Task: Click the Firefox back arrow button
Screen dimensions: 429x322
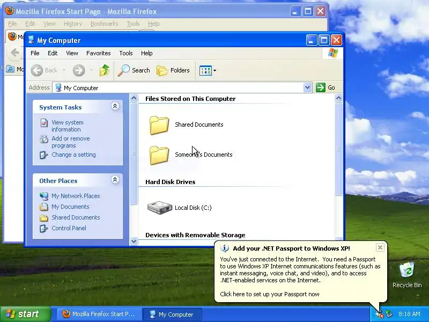Action: tap(15, 52)
